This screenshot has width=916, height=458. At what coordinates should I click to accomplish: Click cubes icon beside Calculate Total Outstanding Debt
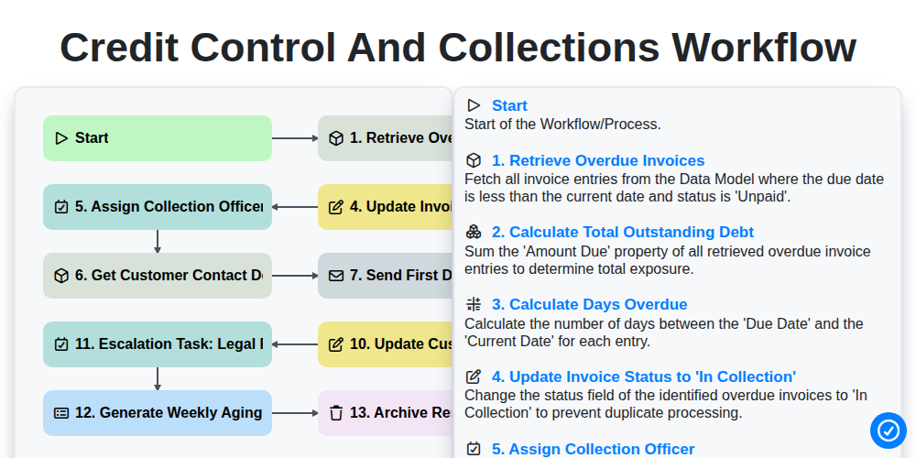pyautogui.click(x=474, y=233)
